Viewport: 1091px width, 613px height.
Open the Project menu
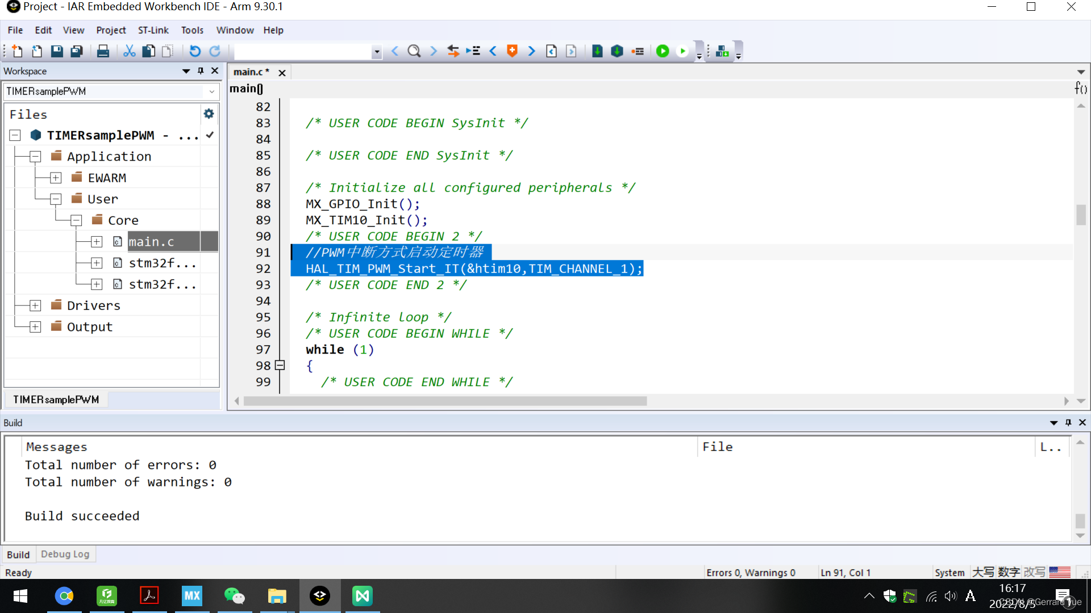[x=111, y=30]
